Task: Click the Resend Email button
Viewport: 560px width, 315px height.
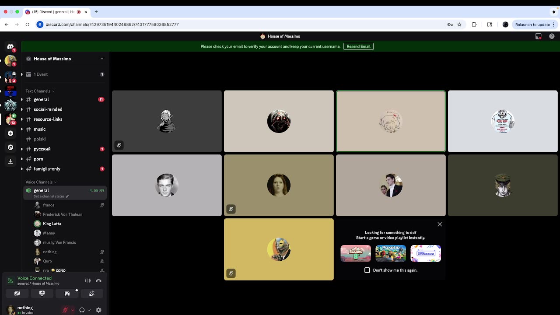Action: click(x=358, y=46)
